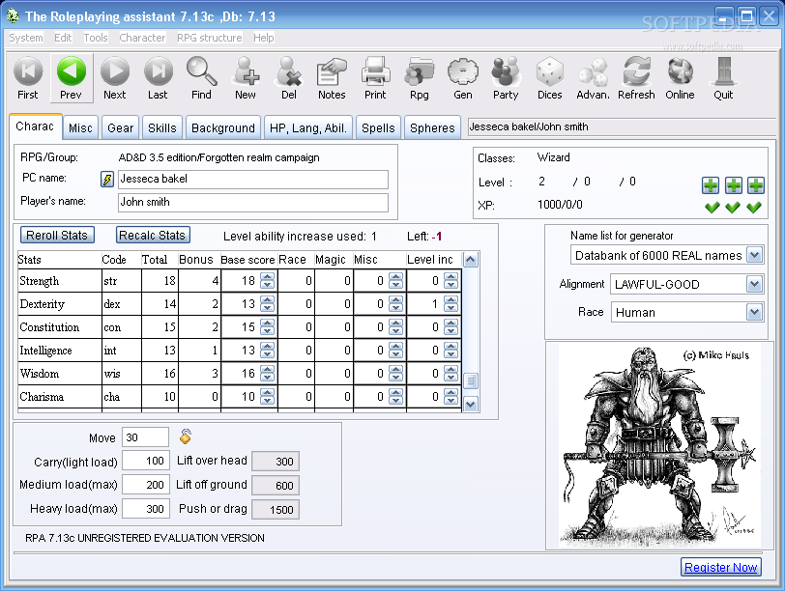Switch to the Gear tab
The width and height of the screenshot is (785, 591).
click(x=121, y=128)
